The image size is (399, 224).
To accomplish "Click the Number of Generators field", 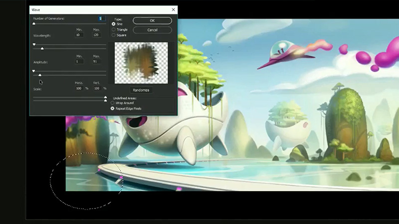I will click(x=102, y=18).
